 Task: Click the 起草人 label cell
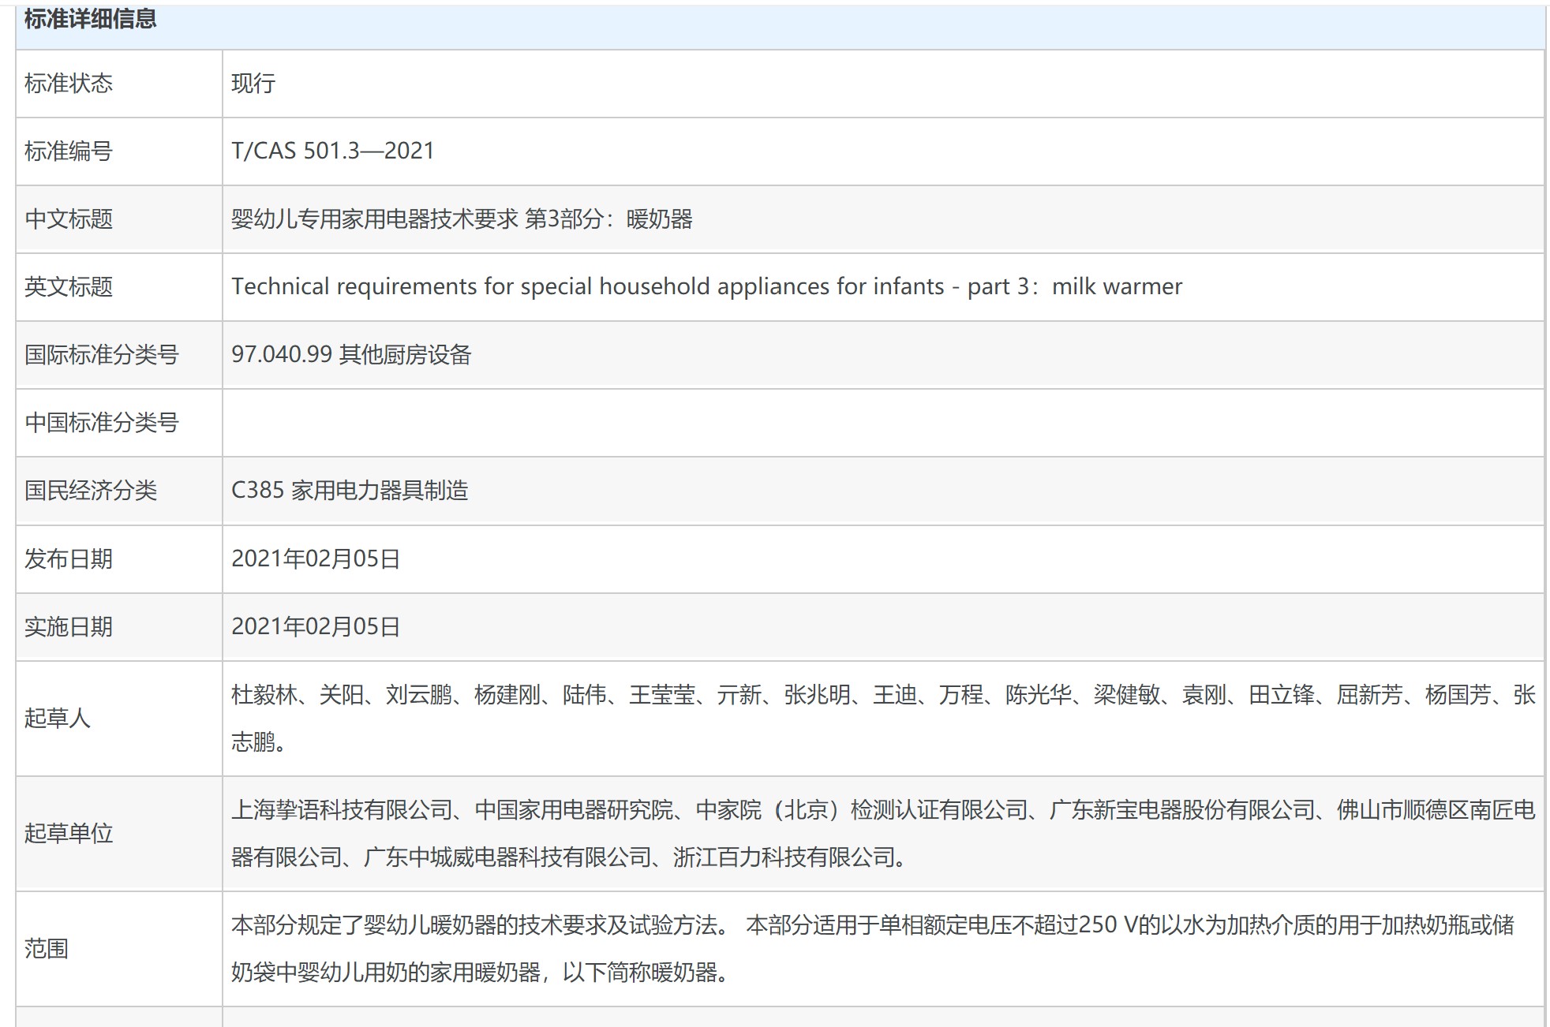[x=58, y=719]
